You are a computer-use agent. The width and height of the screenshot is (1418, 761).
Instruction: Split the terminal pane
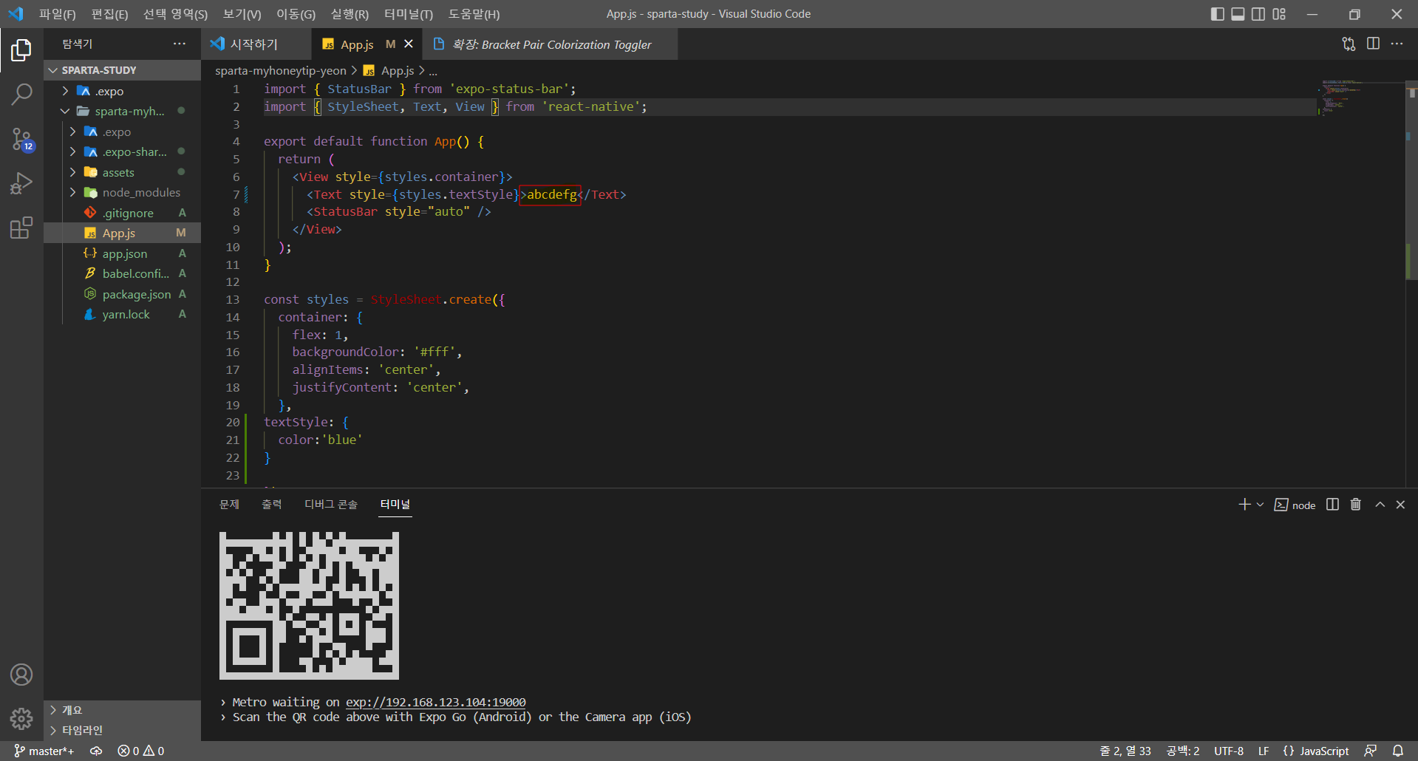1332,505
